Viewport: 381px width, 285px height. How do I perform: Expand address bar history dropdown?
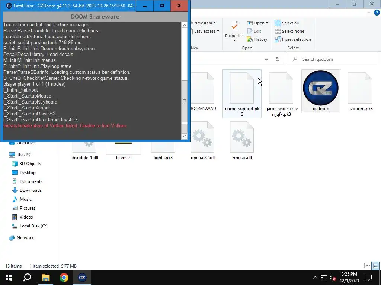(266, 59)
